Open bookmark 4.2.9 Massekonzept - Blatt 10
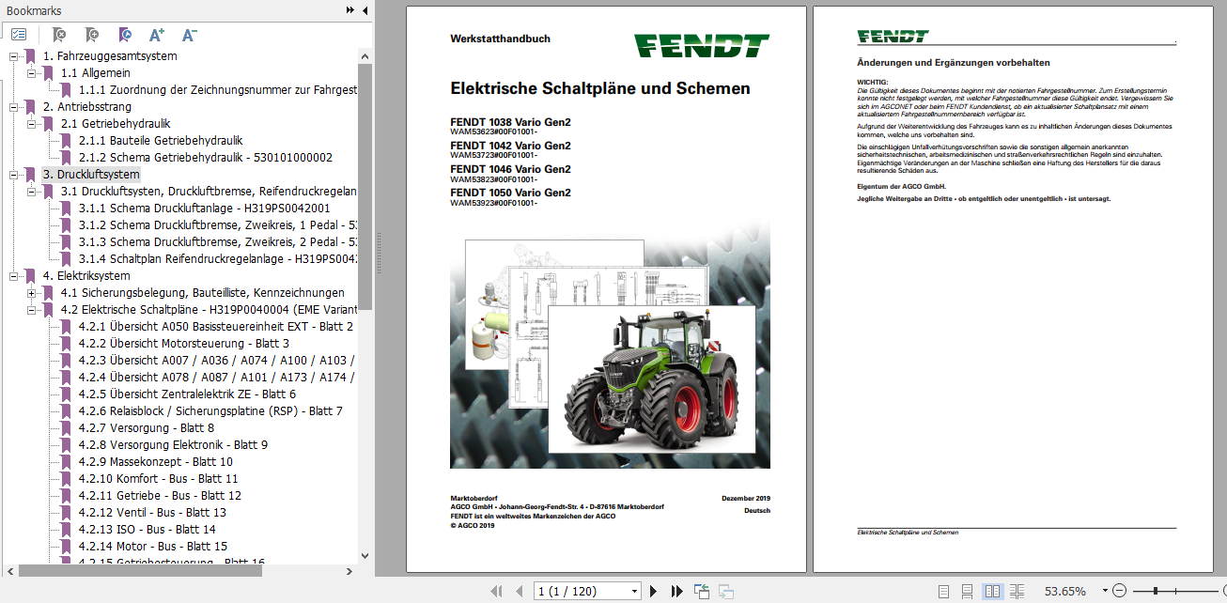Viewport: 1227px width, 603px height. coord(156,462)
